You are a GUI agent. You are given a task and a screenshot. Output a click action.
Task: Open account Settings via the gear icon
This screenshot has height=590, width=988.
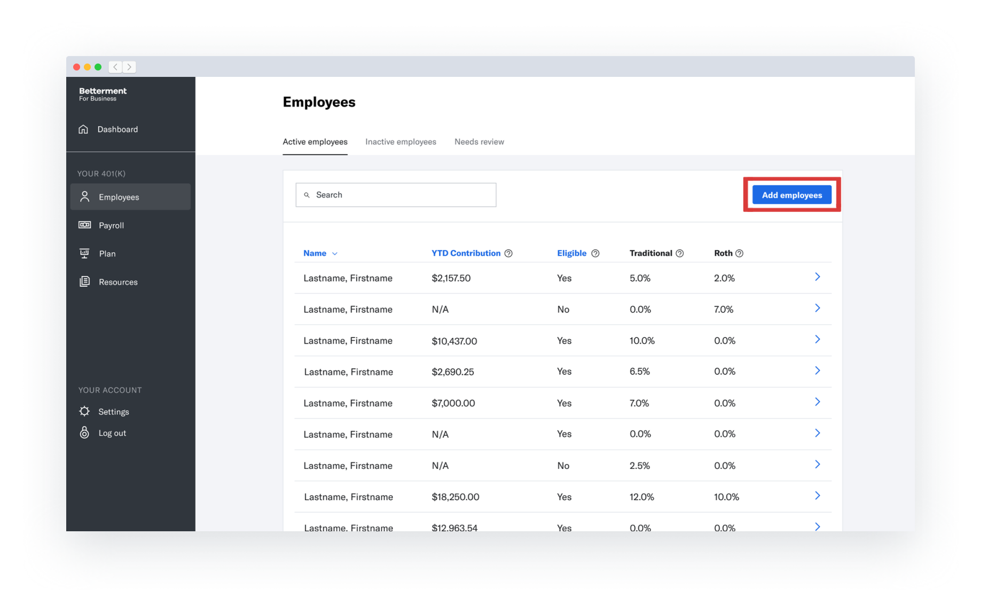tap(84, 411)
